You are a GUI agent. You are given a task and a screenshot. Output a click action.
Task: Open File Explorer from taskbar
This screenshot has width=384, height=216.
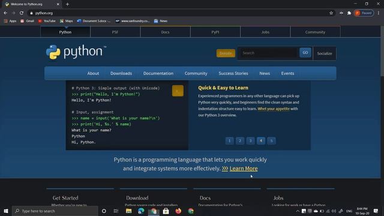(128, 211)
